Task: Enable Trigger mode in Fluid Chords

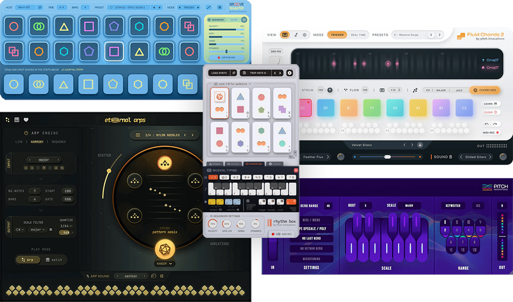Action: click(337, 35)
